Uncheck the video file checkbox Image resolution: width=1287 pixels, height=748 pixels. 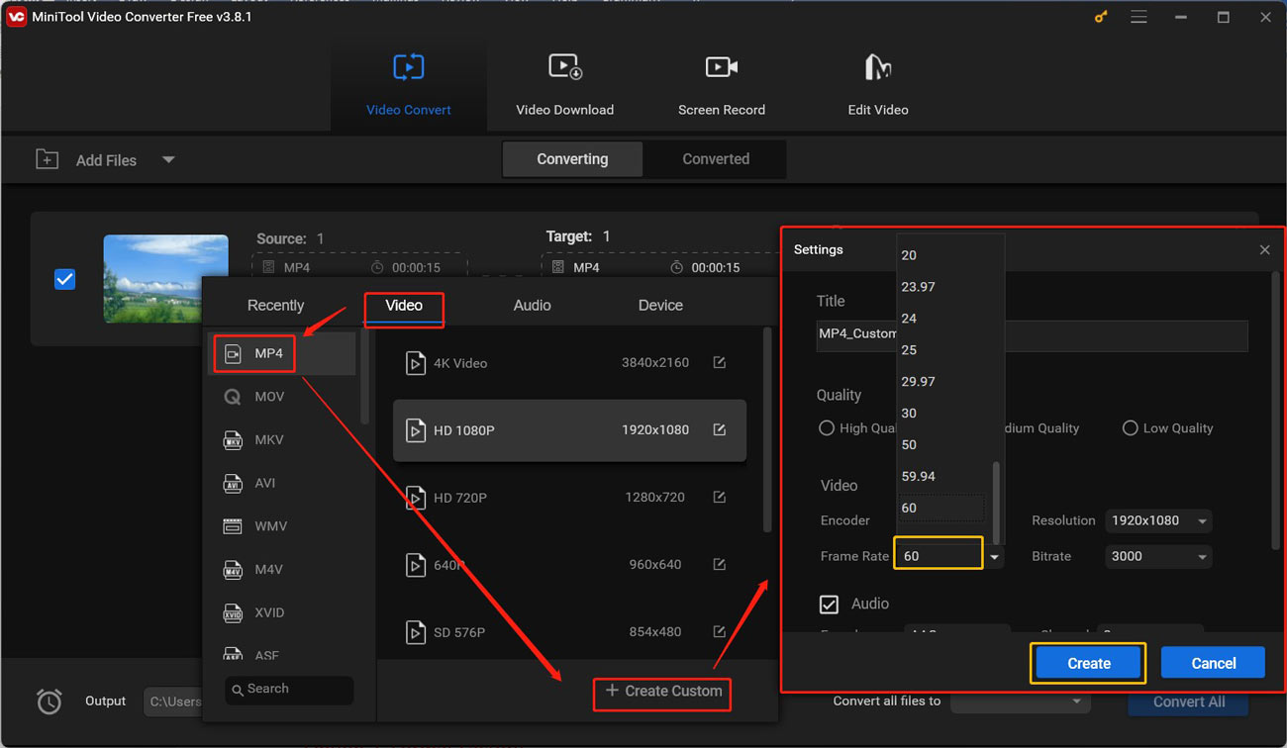(x=64, y=279)
